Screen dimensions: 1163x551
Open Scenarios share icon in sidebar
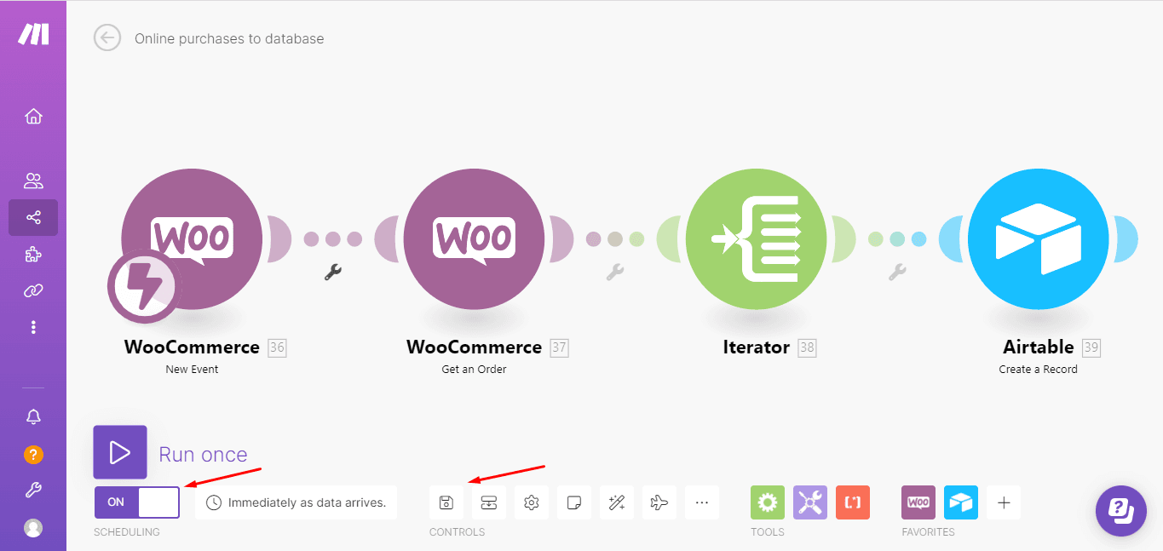pos(33,218)
